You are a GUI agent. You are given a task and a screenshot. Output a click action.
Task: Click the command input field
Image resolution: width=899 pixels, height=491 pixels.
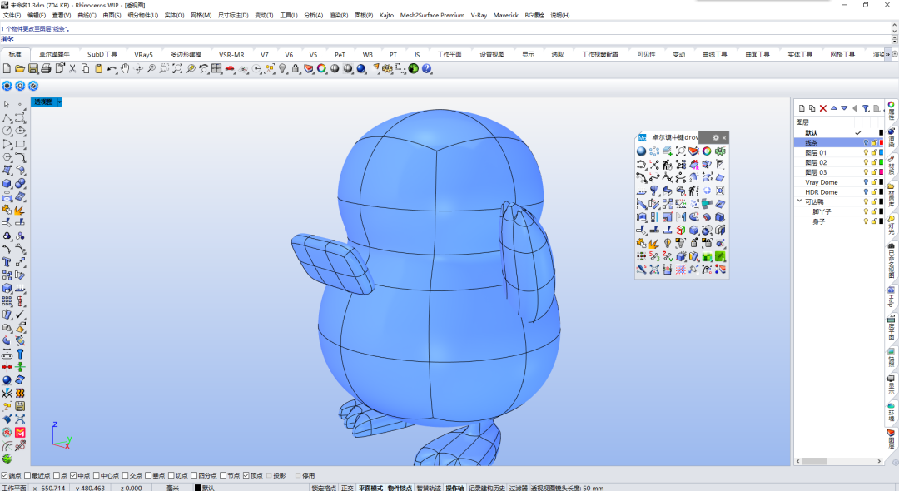tap(453, 39)
